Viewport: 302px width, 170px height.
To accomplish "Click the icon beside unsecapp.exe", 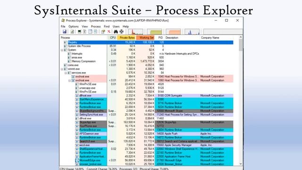I will [x=77, y=88].
